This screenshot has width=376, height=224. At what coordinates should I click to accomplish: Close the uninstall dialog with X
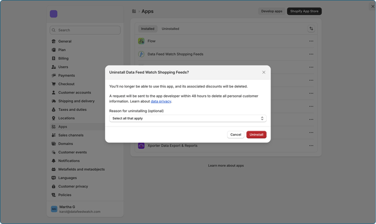pyautogui.click(x=264, y=72)
